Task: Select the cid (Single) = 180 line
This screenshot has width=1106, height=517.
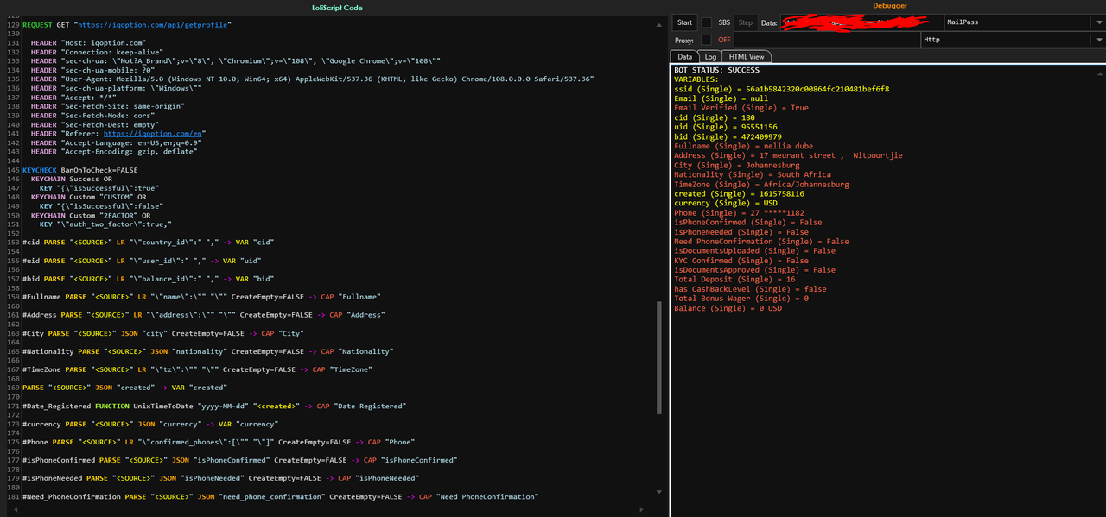Action: pyautogui.click(x=714, y=117)
